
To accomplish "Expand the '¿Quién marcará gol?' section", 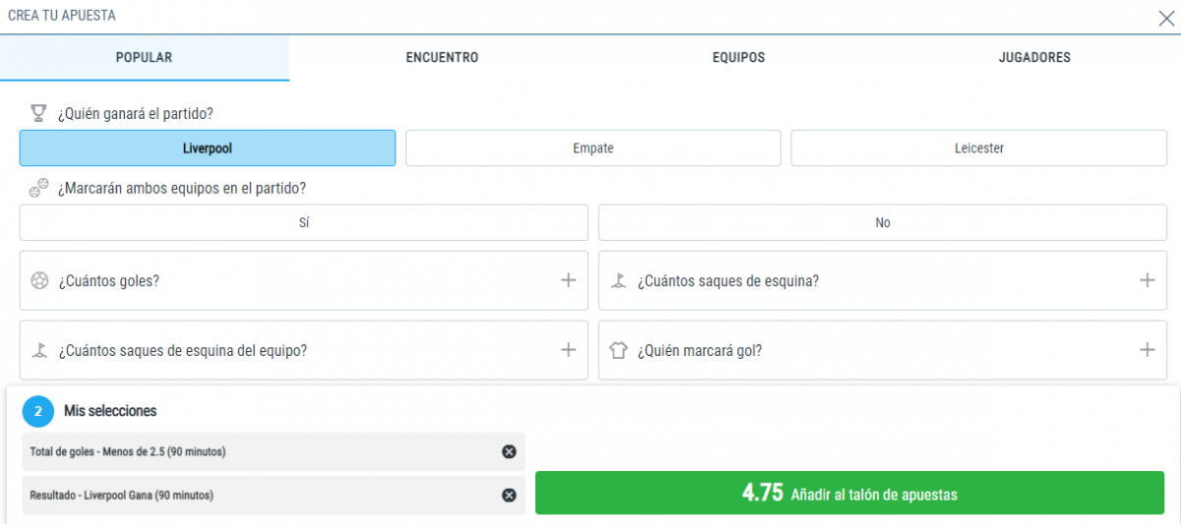I will (x=1147, y=350).
